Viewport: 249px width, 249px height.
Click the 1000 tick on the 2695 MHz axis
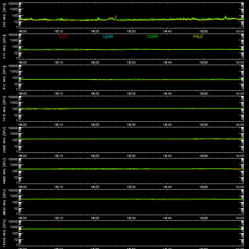click(x=14, y=134)
